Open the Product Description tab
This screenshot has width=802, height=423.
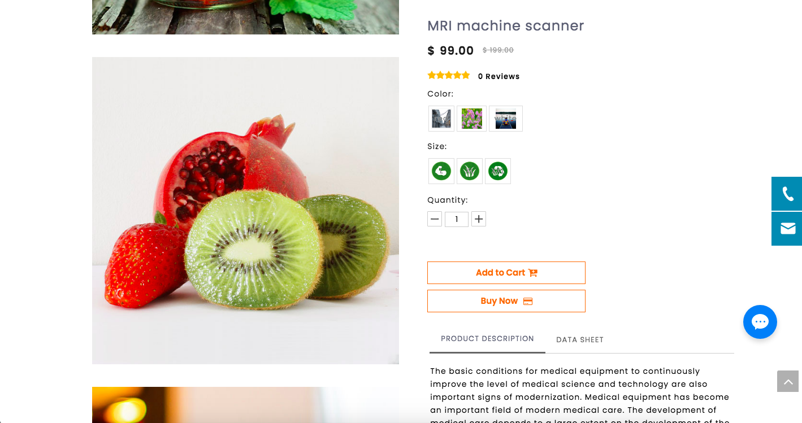[487, 339]
